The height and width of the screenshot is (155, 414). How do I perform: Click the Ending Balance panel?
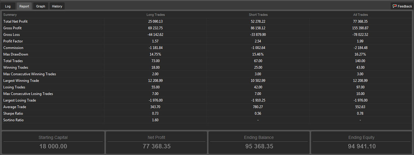click(x=259, y=143)
